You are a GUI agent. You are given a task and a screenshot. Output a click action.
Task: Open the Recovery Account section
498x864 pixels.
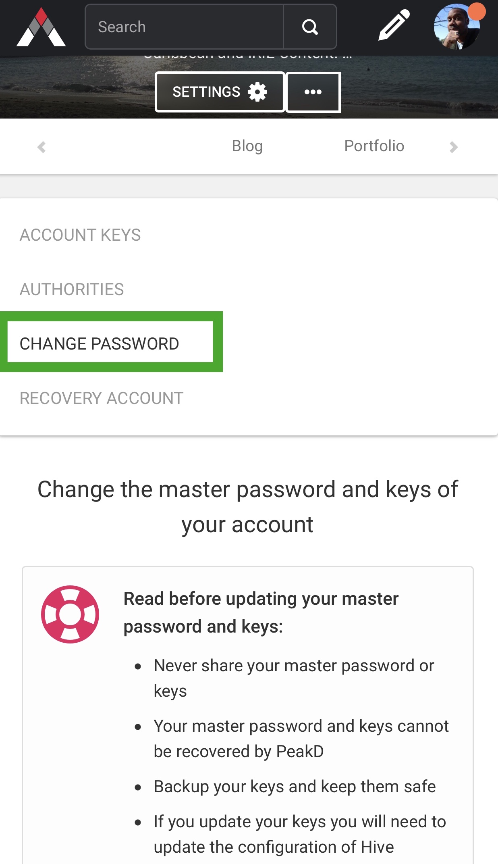(x=102, y=398)
